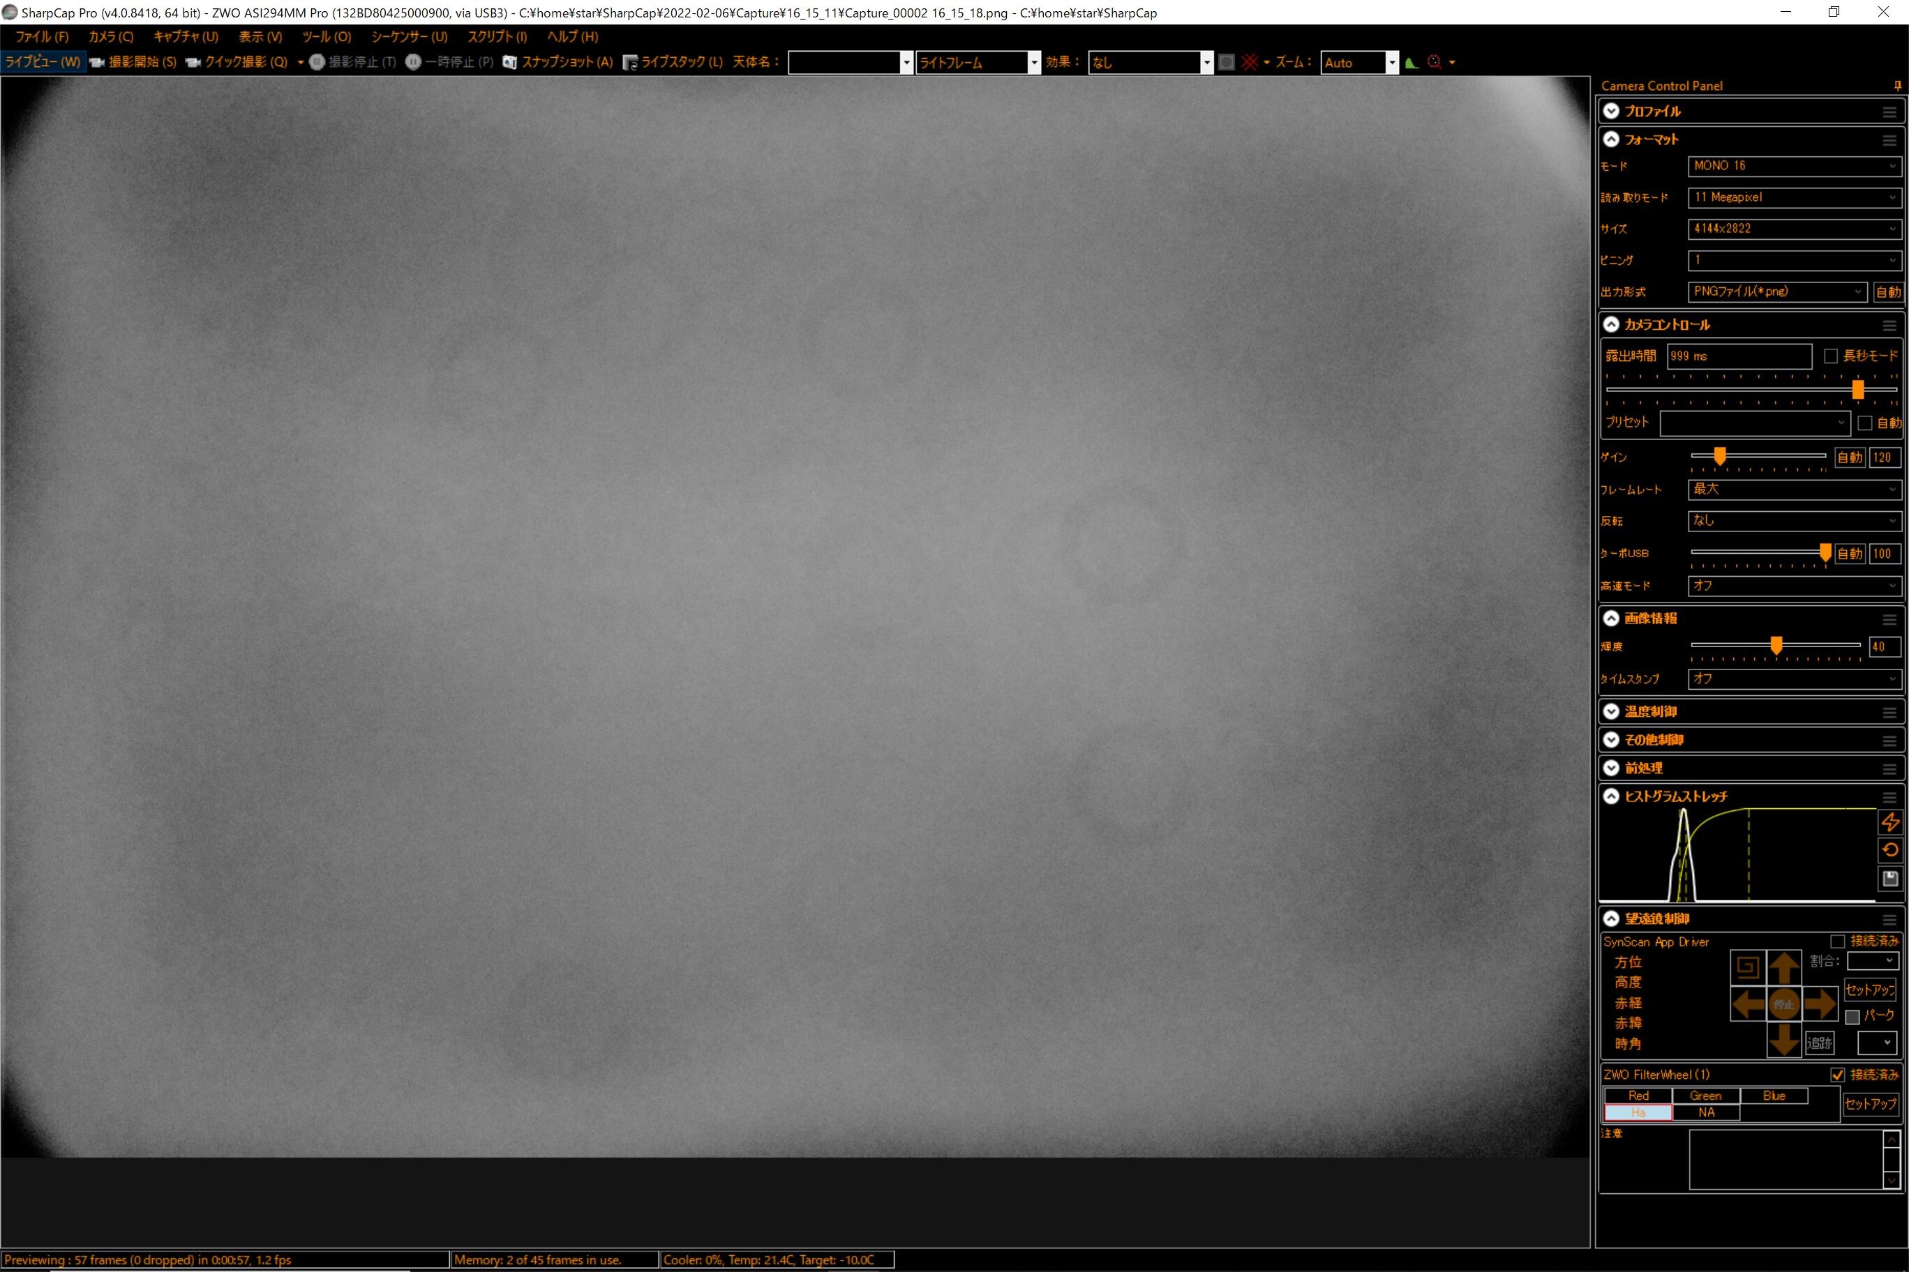The width and height of the screenshot is (1909, 1272).
Task: Click the green histogram icon in the toolbar
Action: [1412, 63]
